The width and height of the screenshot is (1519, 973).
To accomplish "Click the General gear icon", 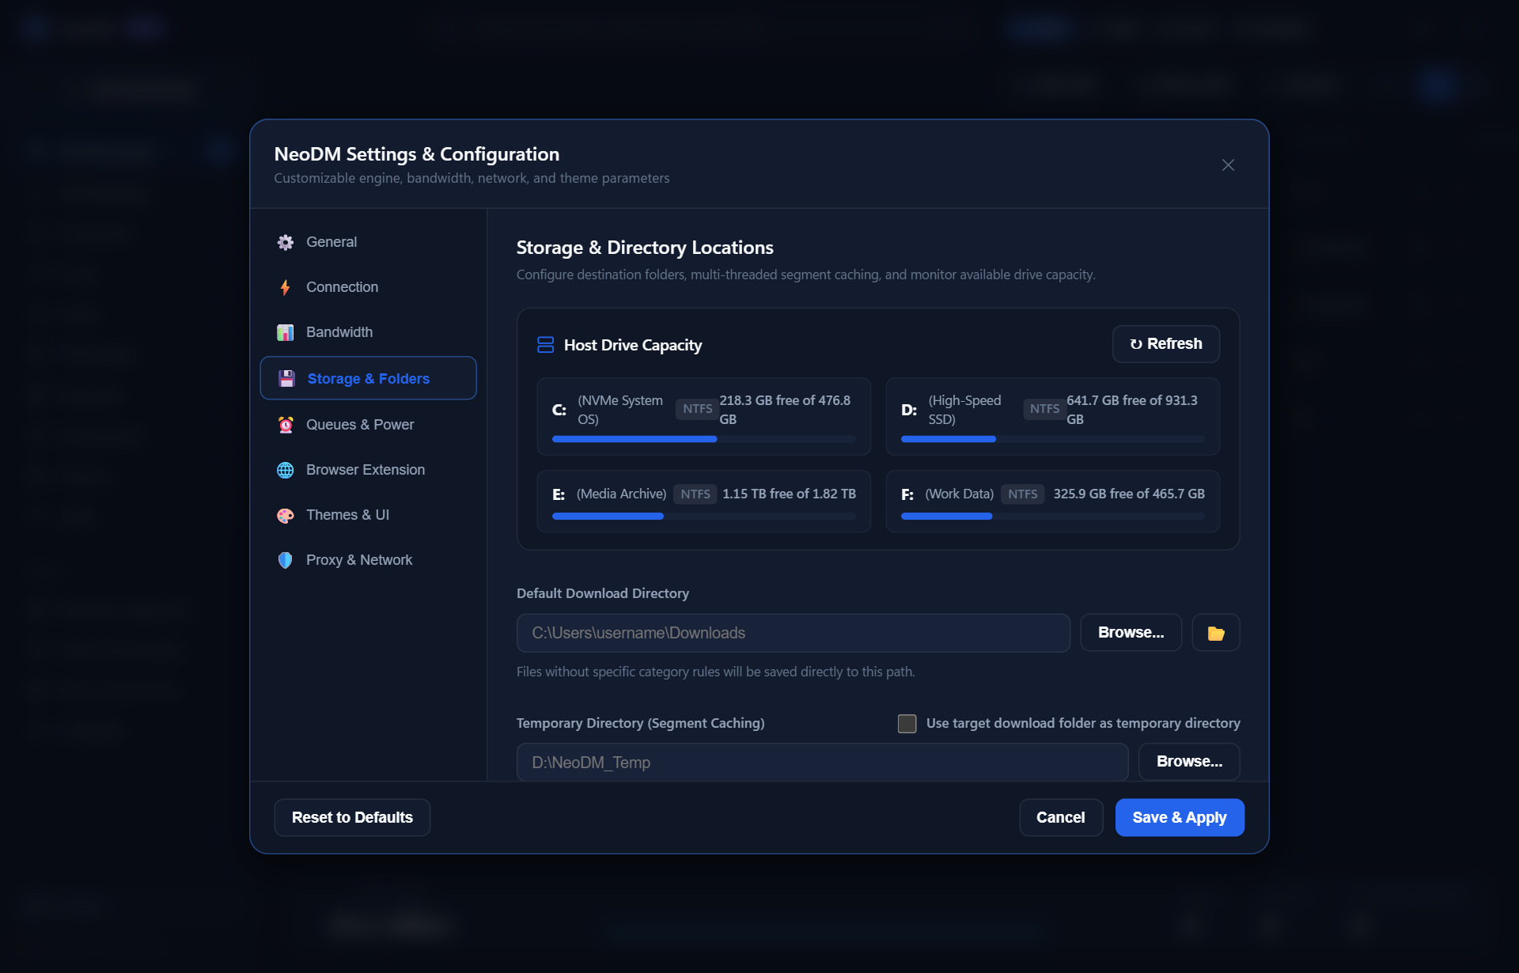I will [x=286, y=242].
